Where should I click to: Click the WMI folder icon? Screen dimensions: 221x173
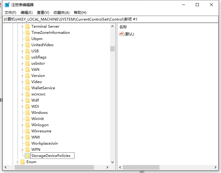coord(27,137)
